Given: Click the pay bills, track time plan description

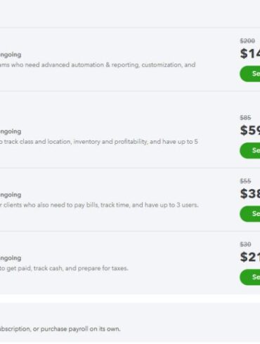Looking at the screenshot, I should 99,205.
